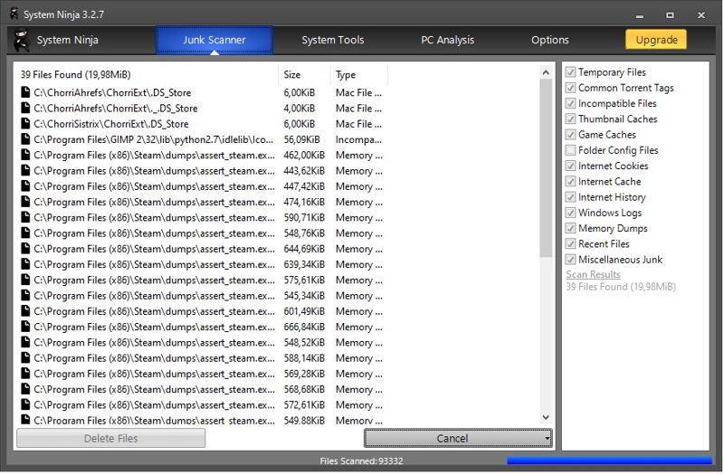Screen dimensions: 724x475
Task: Uncheck the Temporary Files checkbox
Action: tap(571, 72)
